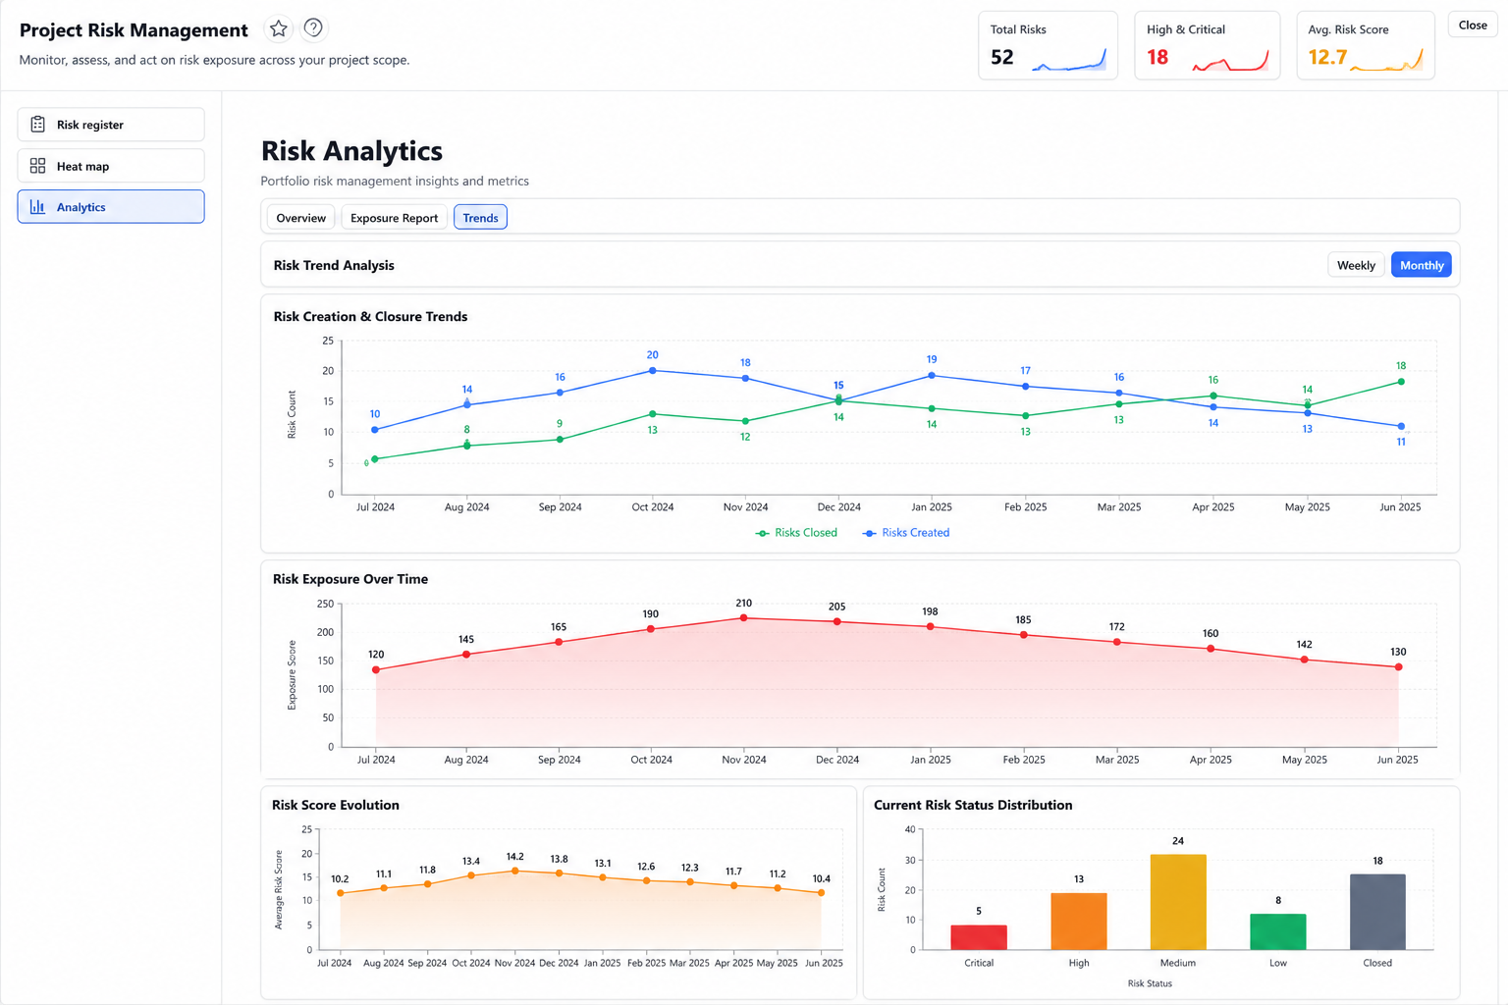Image resolution: width=1508 pixels, height=1005 pixels.
Task: Switch to the Overview tab
Action: [300, 218]
